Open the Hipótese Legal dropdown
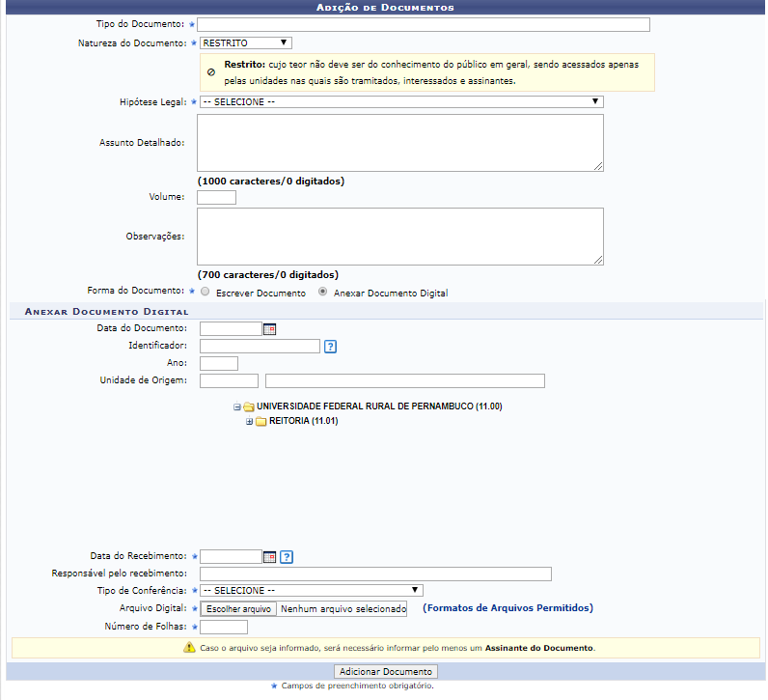The height and width of the screenshot is (700, 768). point(401,101)
